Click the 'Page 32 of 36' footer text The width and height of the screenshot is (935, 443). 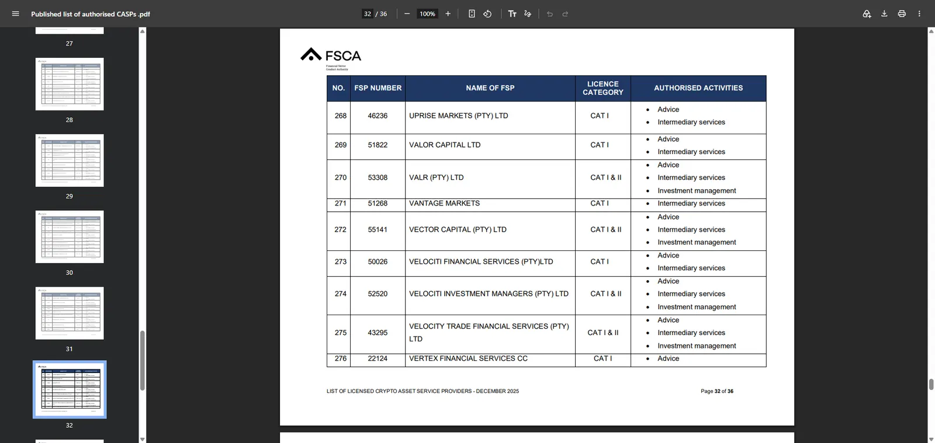coord(717,391)
